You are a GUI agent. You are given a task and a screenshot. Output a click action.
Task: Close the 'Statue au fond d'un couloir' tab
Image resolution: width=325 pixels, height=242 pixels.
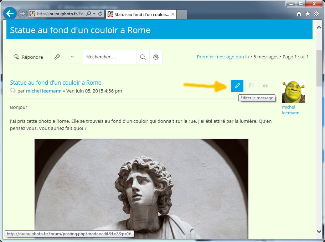click(172, 14)
